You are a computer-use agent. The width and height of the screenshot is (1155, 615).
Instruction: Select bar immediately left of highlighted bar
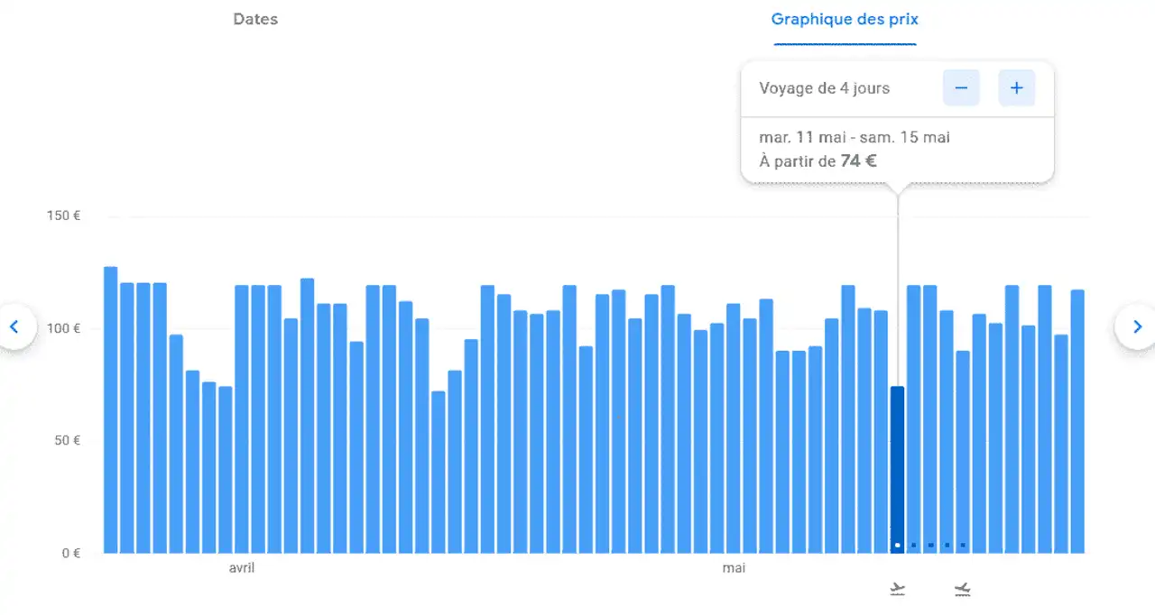[881, 432]
